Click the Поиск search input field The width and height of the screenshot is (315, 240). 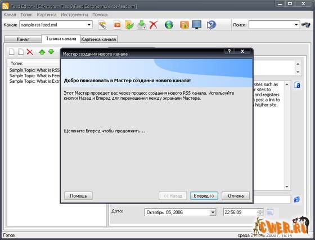tap(271, 25)
